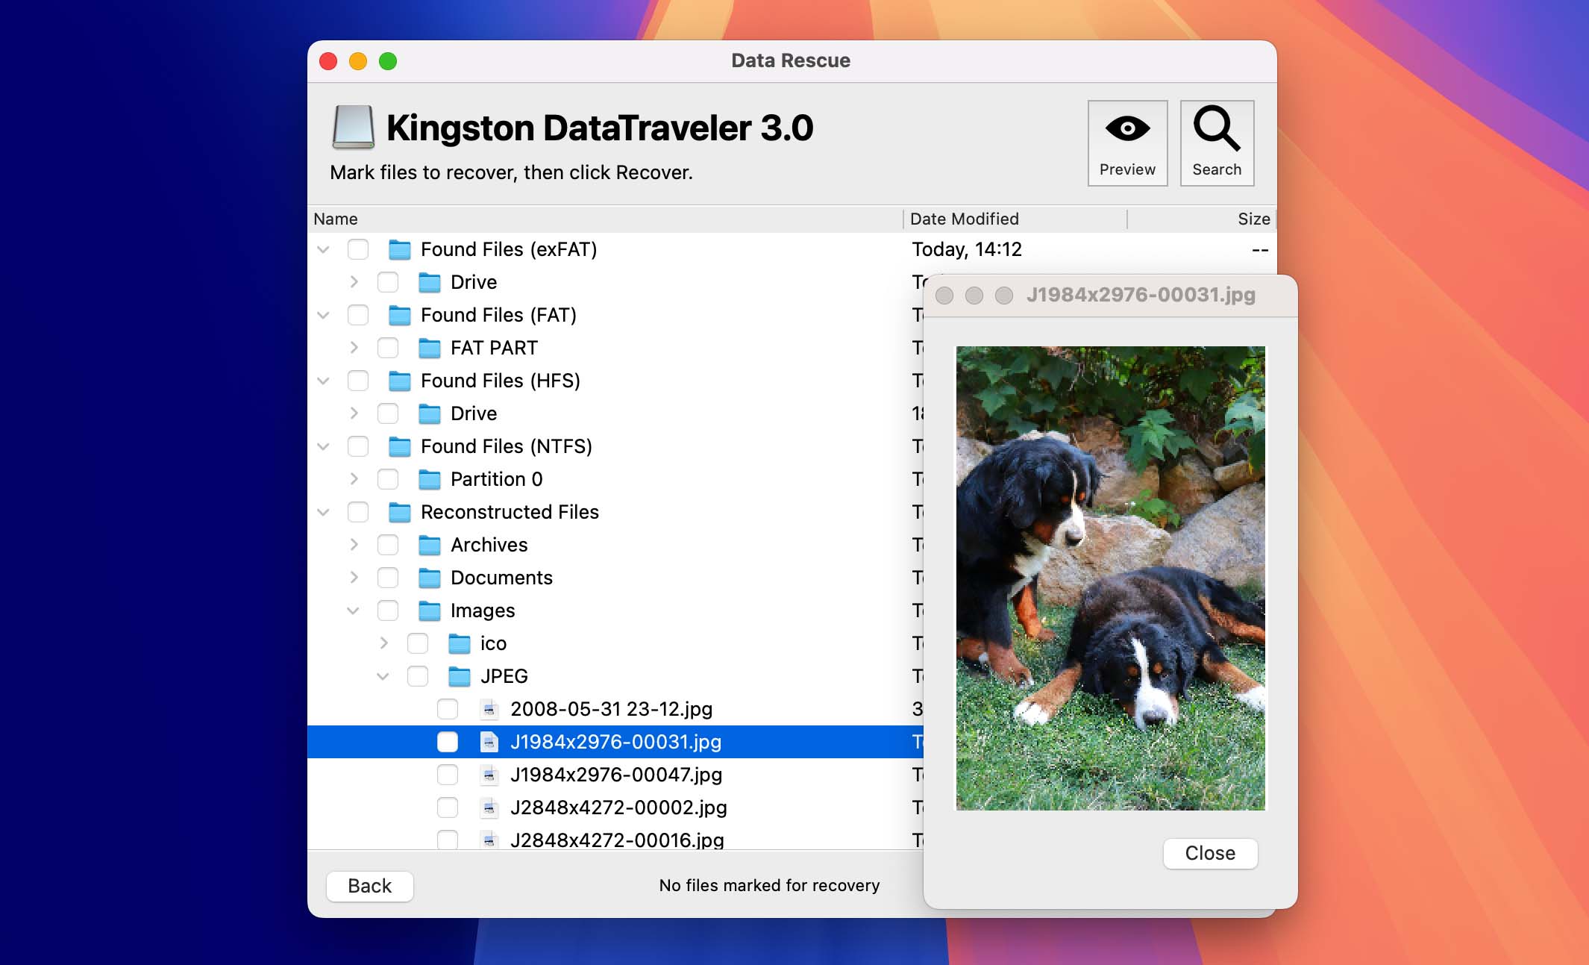The height and width of the screenshot is (965, 1589).
Task: Click the J1984x2976-00031.jpg preview window title
Action: tap(1141, 295)
